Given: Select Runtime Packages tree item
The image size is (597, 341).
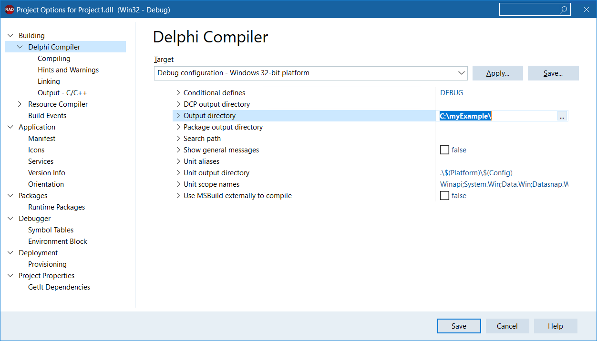Looking at the screenshot, I should 56,207.
